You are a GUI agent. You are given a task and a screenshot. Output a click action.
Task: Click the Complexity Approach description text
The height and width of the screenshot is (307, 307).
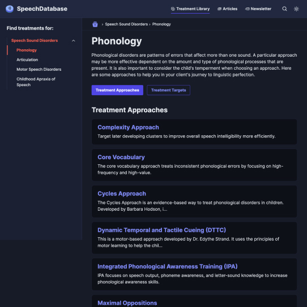pyautogui.click(x=186, y=137)
